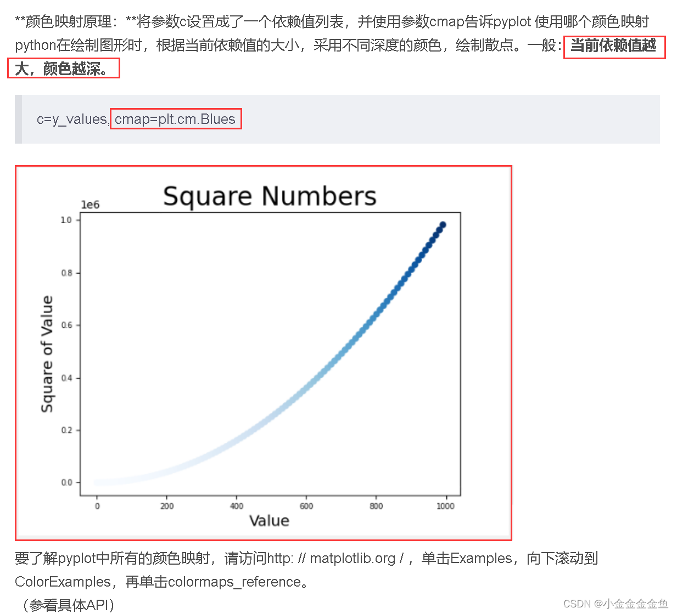Screen dimensions: 677x614
Task: Click the text cmap=plt.cm.Blues
Action: pyautogui.click(x=175, y=119)
